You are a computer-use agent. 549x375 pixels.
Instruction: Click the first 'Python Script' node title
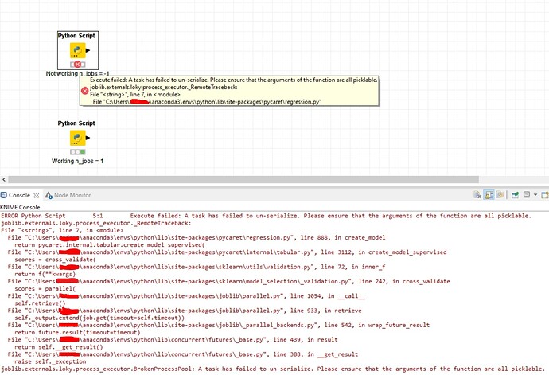pyautogui.click(x=76, y=36)
